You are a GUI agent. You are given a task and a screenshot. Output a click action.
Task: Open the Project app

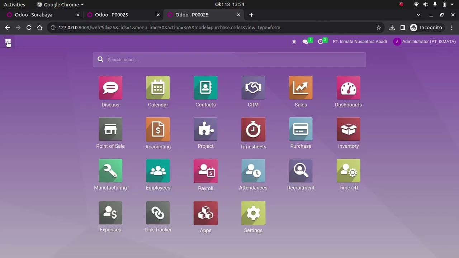click(x=205, y=133)
